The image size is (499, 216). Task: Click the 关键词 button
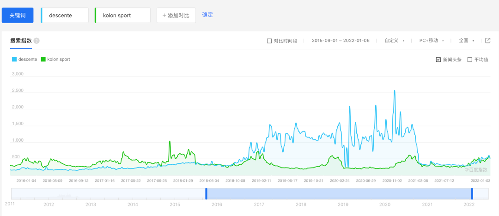(x=18, y=15)
